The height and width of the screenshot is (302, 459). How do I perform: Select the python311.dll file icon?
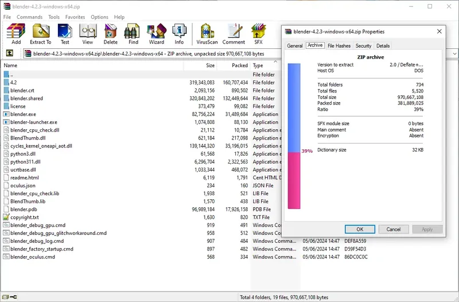pyautogui.click(x=6, y=162)
